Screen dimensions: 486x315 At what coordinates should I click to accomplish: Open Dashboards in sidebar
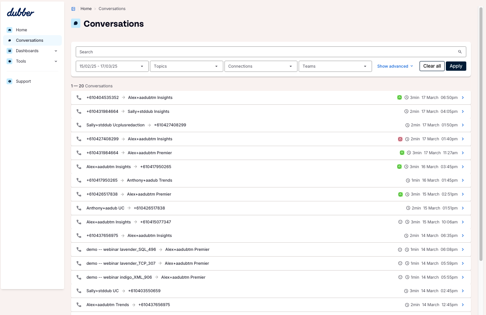point(32,51)
